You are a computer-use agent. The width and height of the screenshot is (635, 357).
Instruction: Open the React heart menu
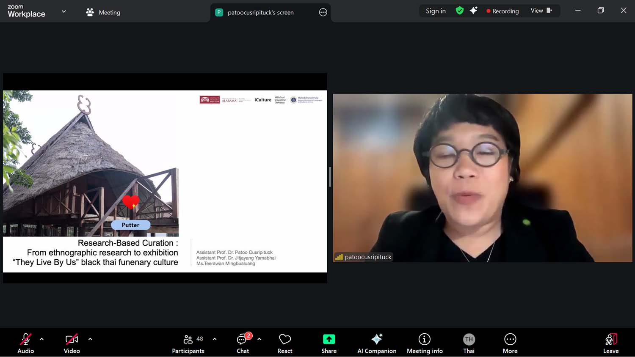point(285,343)
